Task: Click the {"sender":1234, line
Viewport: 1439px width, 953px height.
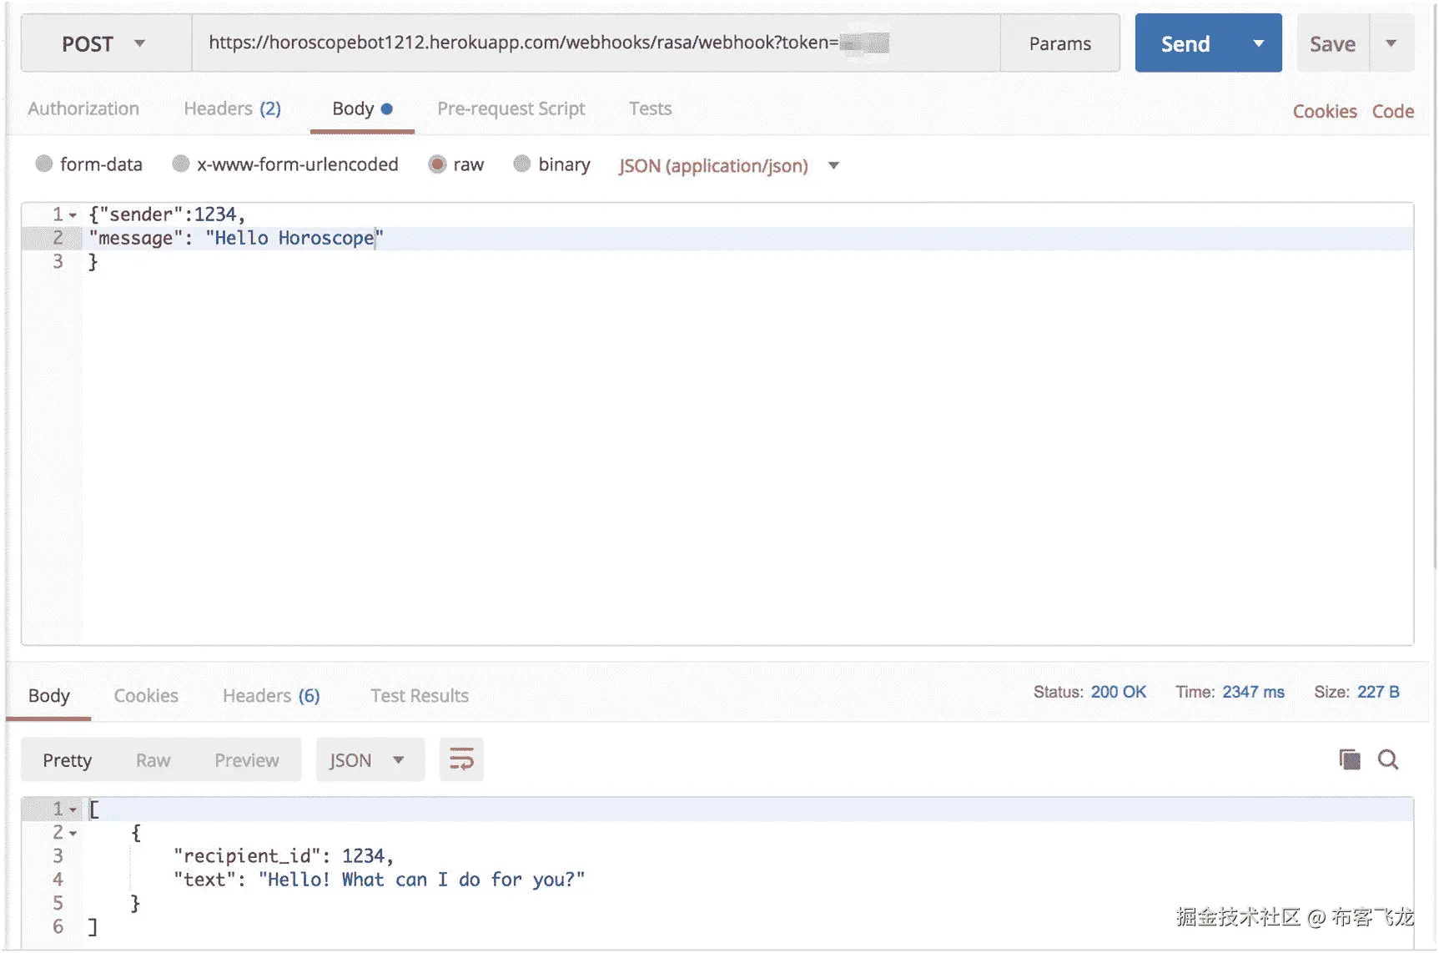Action: tap(167, 215)
